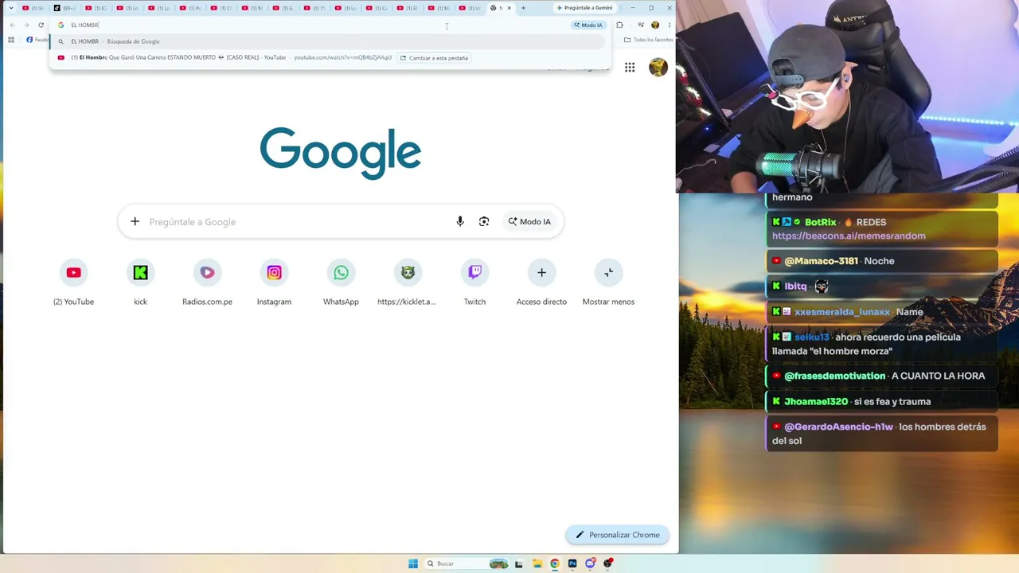The height and width of the screenshot is (573, 1019).
Task: Click Cambiar a esta pestaña button
Action: click(434, 58)
